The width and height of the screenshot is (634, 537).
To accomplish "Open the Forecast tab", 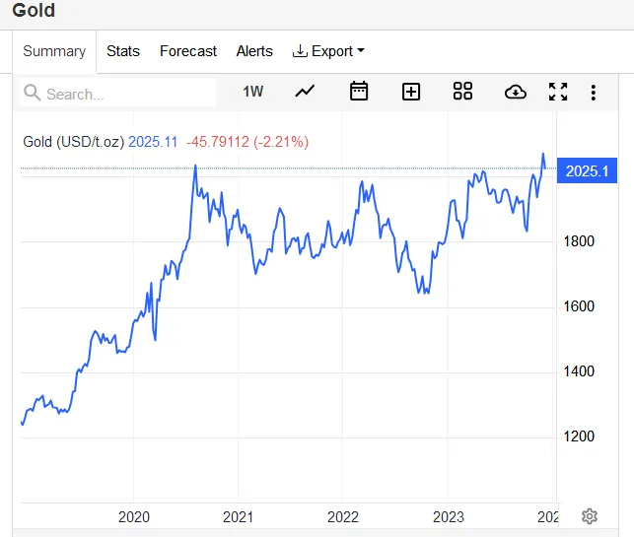I will 188,51.
